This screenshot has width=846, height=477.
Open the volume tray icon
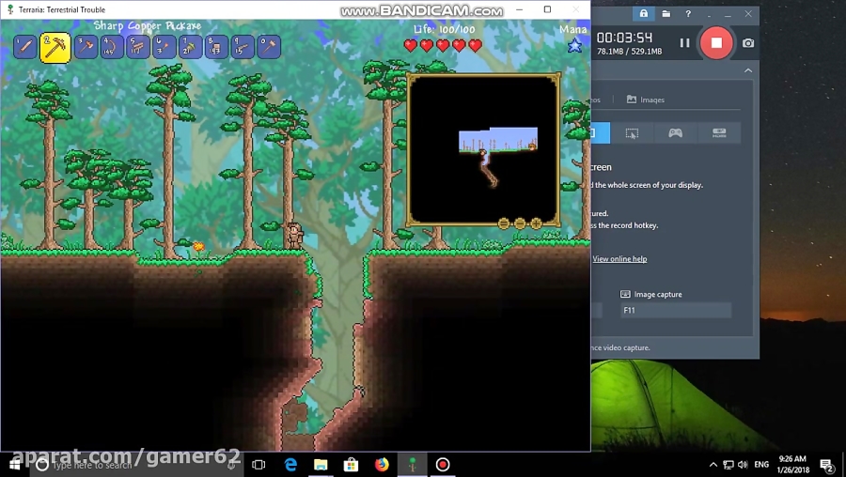point(743,465)
